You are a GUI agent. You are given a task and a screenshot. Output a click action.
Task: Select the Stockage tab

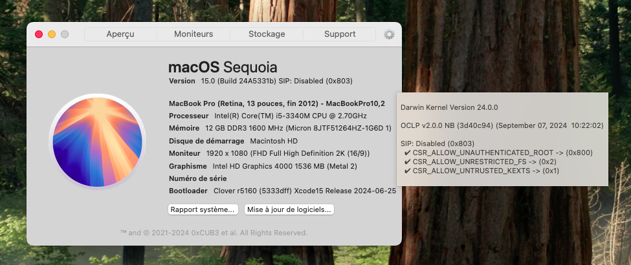267,34
